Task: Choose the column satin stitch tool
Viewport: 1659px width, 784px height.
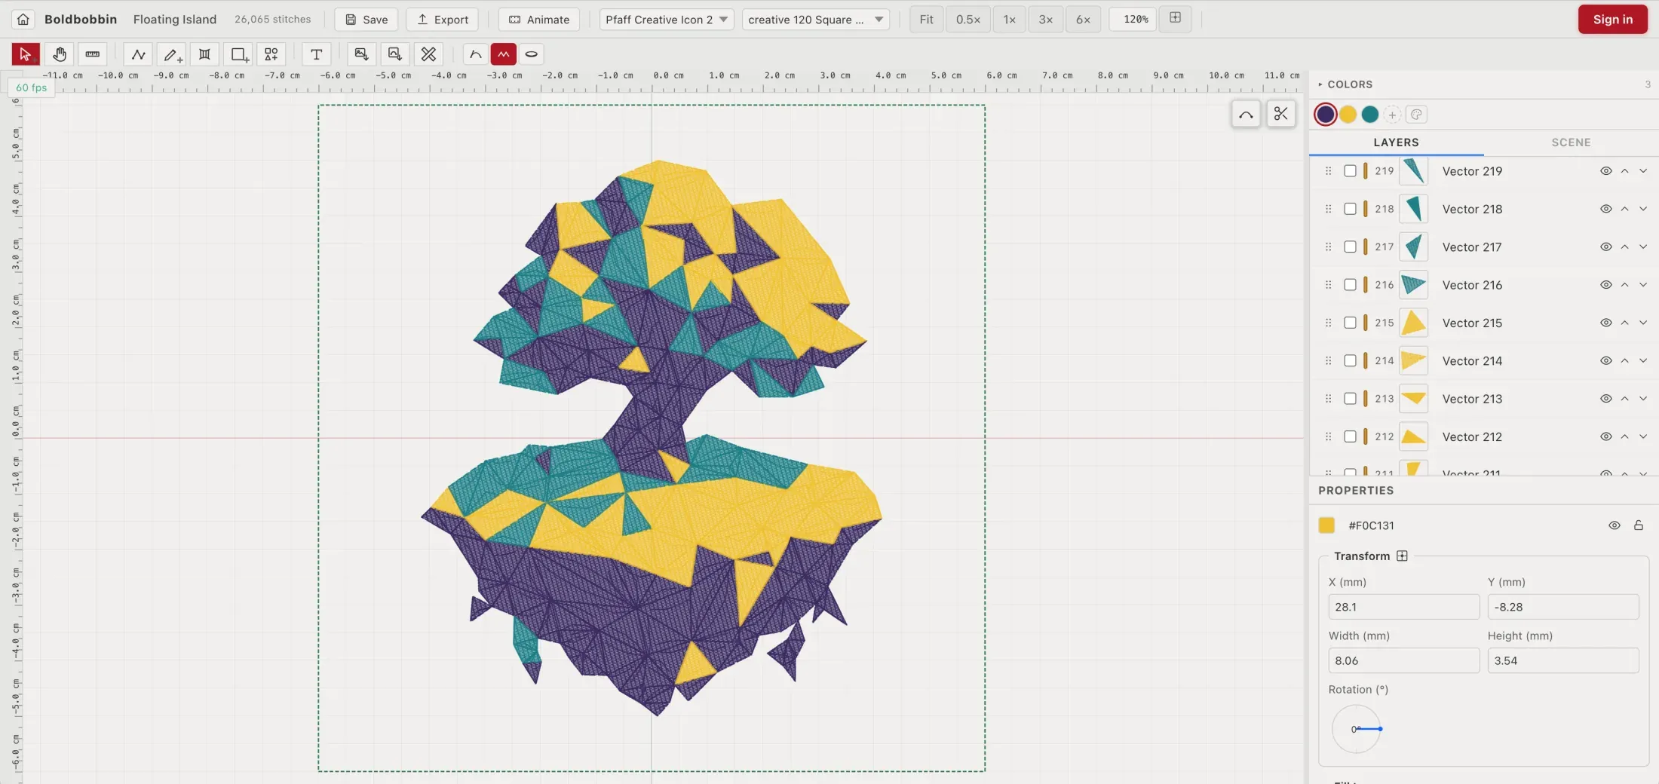Action: [x=204, y=54]
